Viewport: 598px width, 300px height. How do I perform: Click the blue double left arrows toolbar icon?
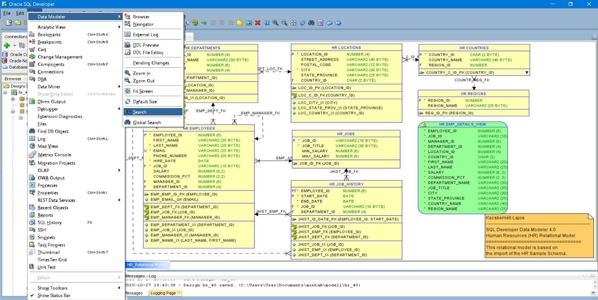[x=266, y=23]
